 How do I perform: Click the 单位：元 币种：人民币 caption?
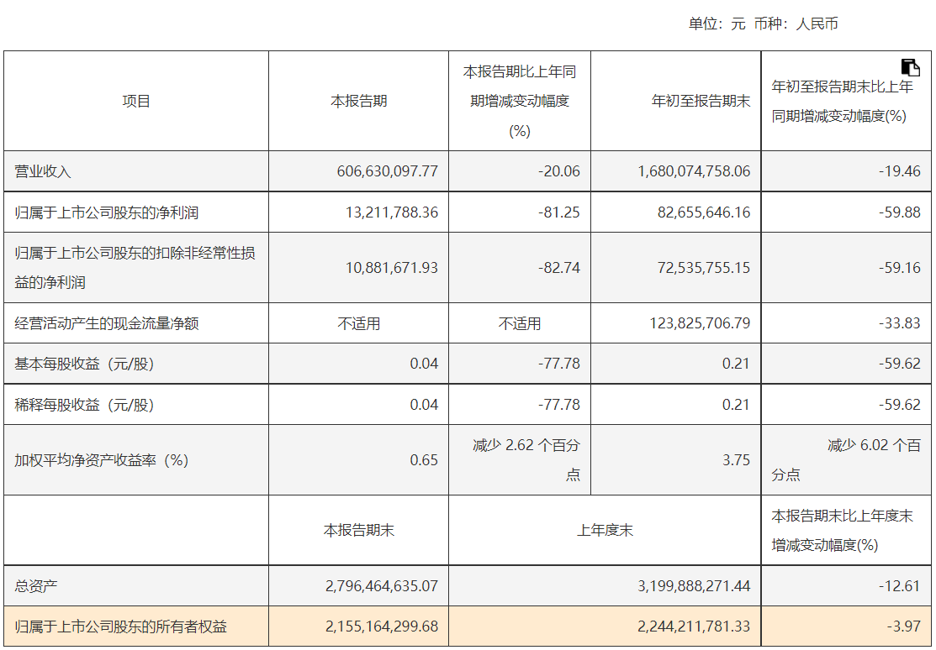[x=763, y=24]
